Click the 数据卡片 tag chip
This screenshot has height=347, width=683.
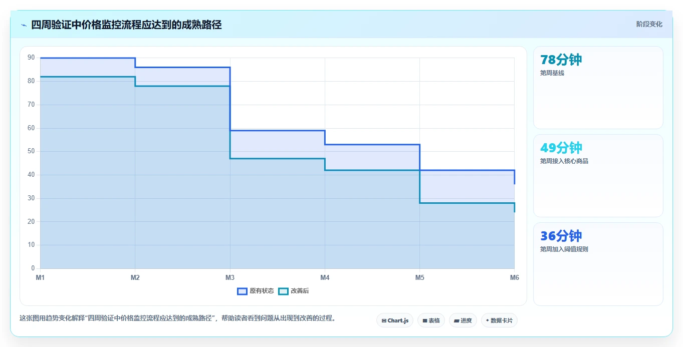coord(499,320)
